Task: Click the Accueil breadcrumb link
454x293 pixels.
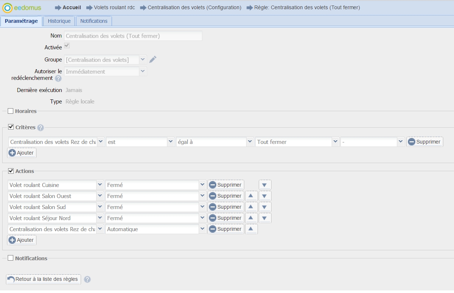Action: pyautogui.click(x=71, y=7)
